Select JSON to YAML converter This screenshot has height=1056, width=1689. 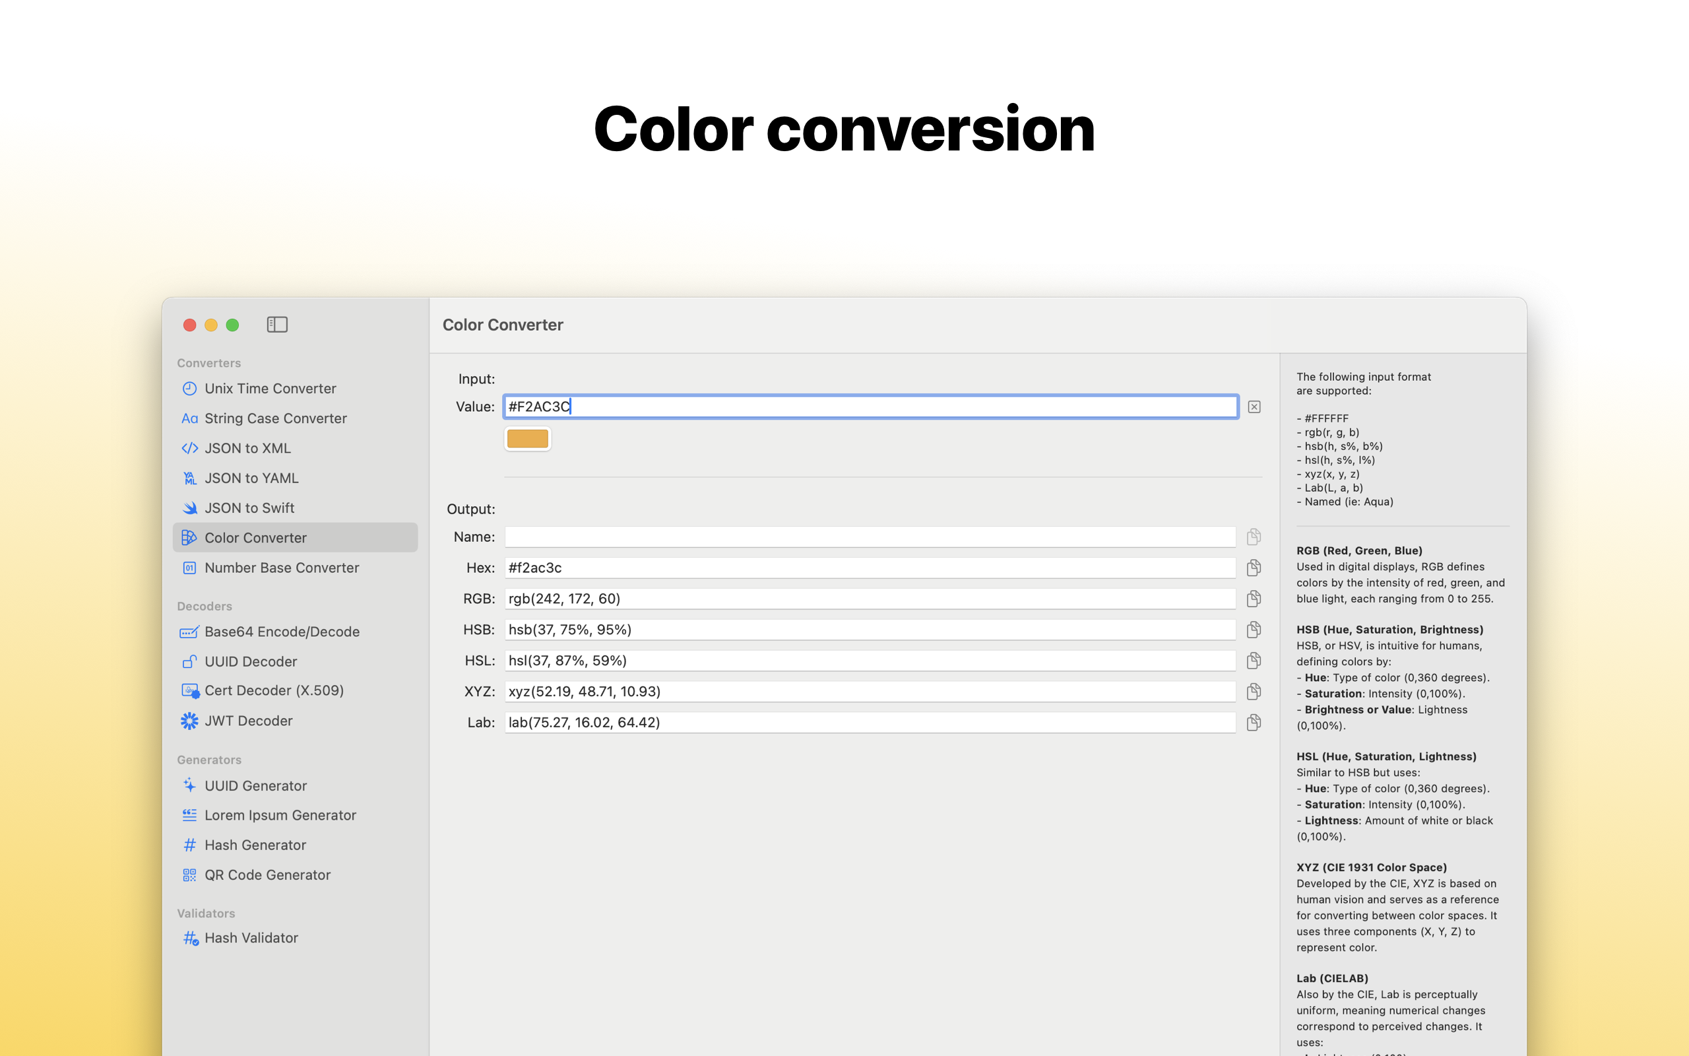pyautogui.click(x=251, y=478)
